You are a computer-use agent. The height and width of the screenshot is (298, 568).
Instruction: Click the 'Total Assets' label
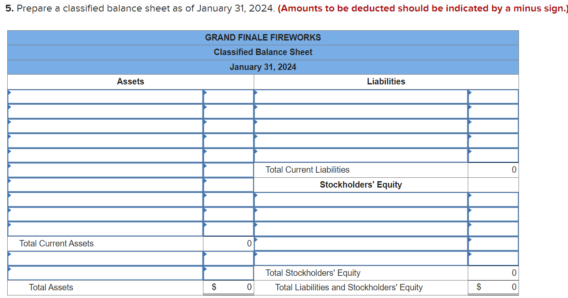coord(51,287)
